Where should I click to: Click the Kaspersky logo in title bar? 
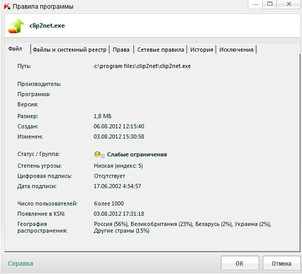tap(7, 6)
